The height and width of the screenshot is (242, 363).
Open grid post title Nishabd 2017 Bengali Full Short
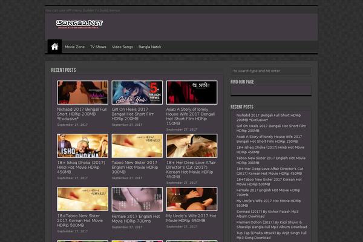tap(82, 114)
